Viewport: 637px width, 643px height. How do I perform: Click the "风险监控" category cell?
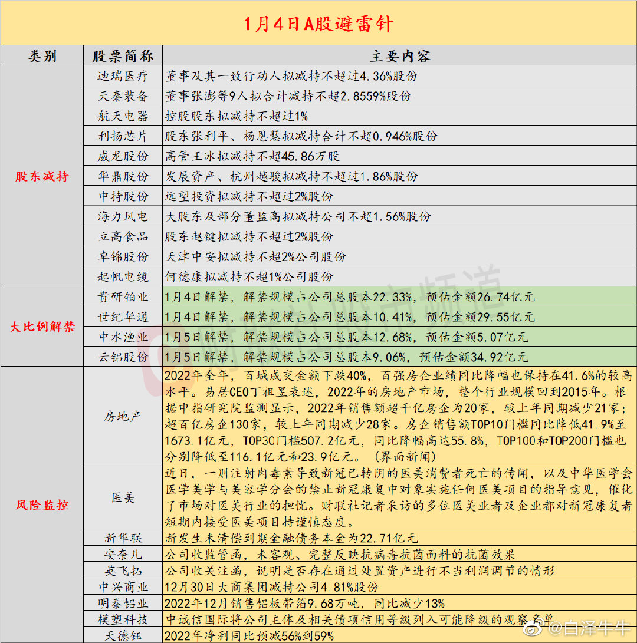coord(42,505)
